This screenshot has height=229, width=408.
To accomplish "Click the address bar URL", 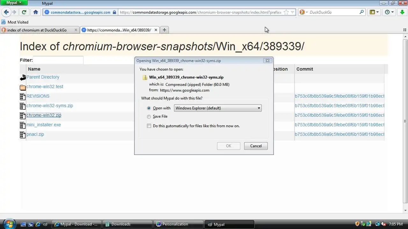I will point(201,12).
